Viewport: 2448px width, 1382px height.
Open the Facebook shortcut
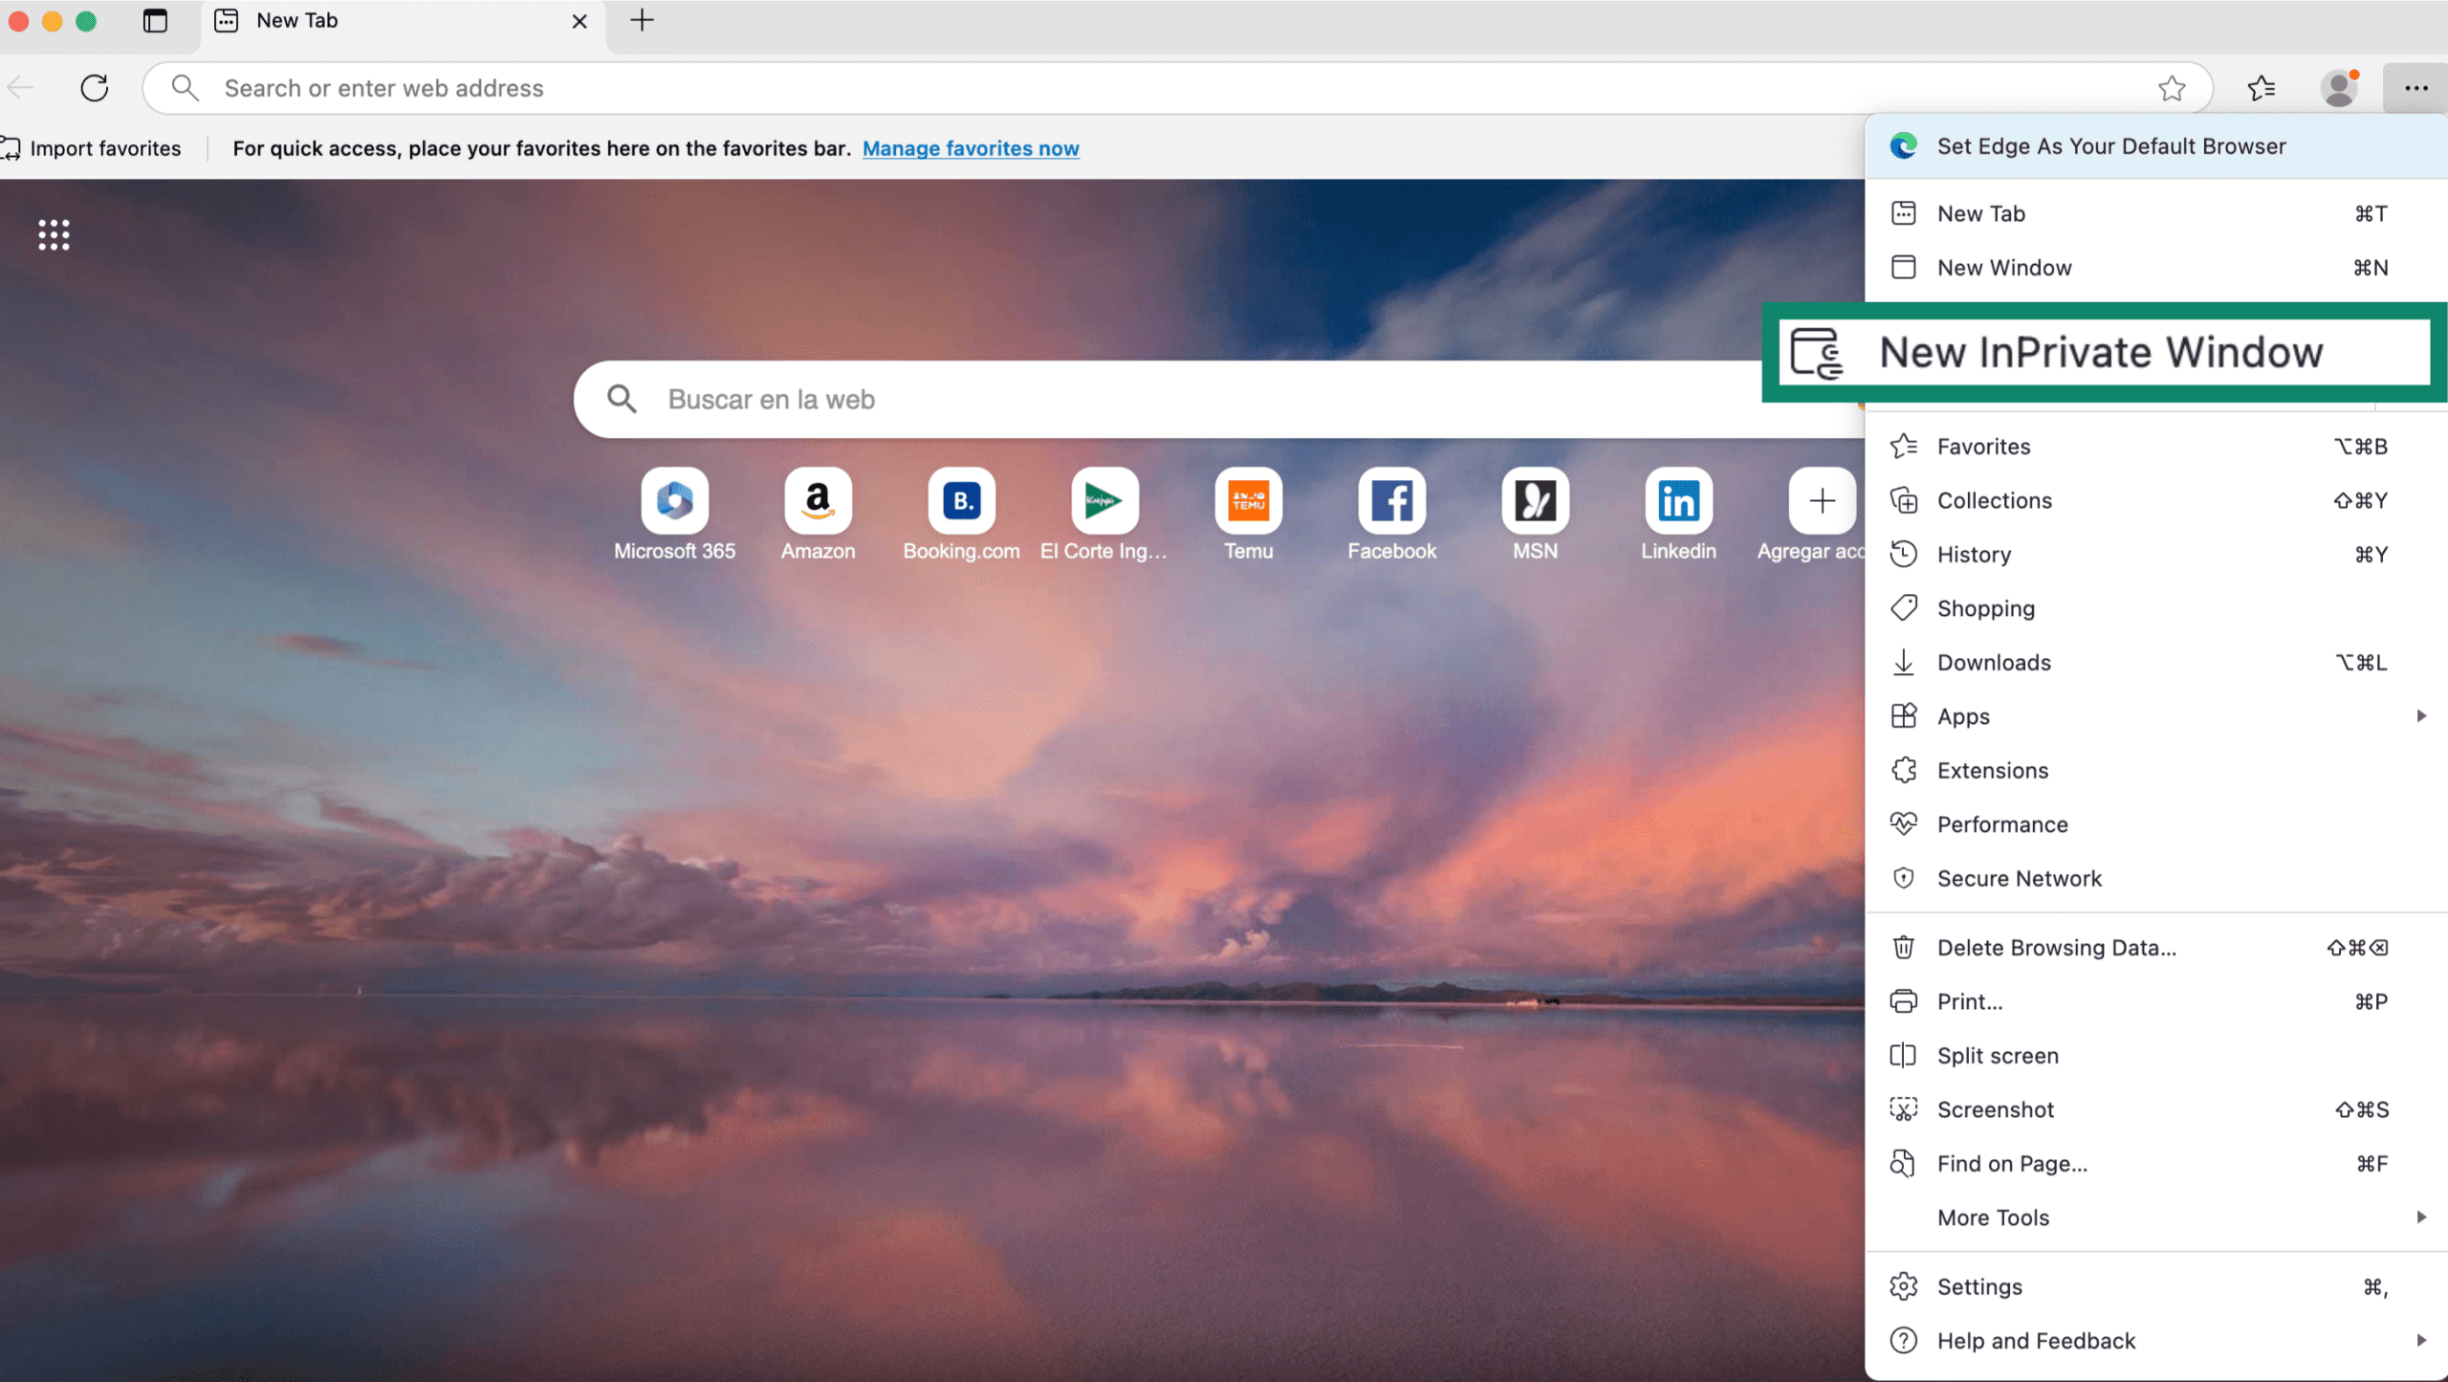(1391, 500)
